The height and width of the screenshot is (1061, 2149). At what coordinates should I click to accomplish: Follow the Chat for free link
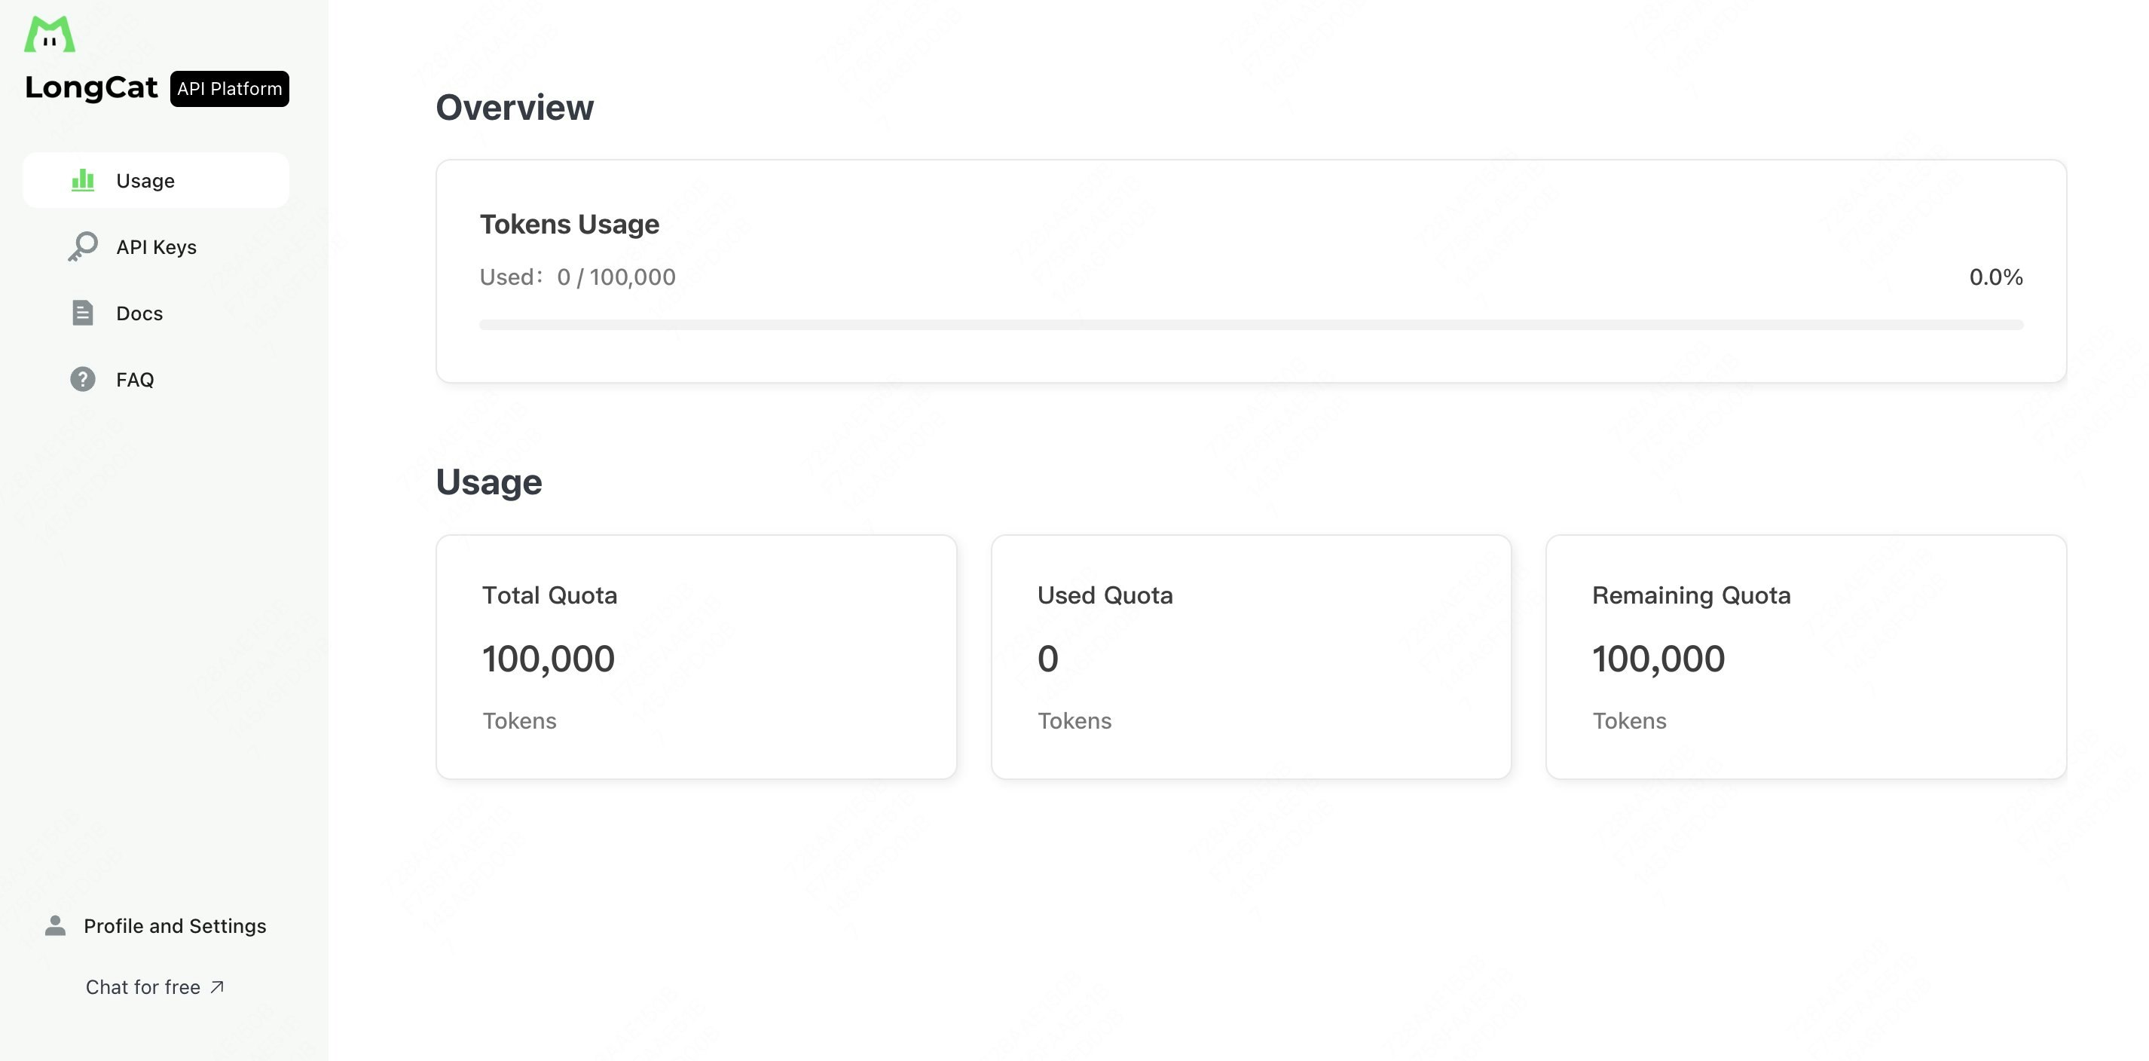[x=142, y=986]
